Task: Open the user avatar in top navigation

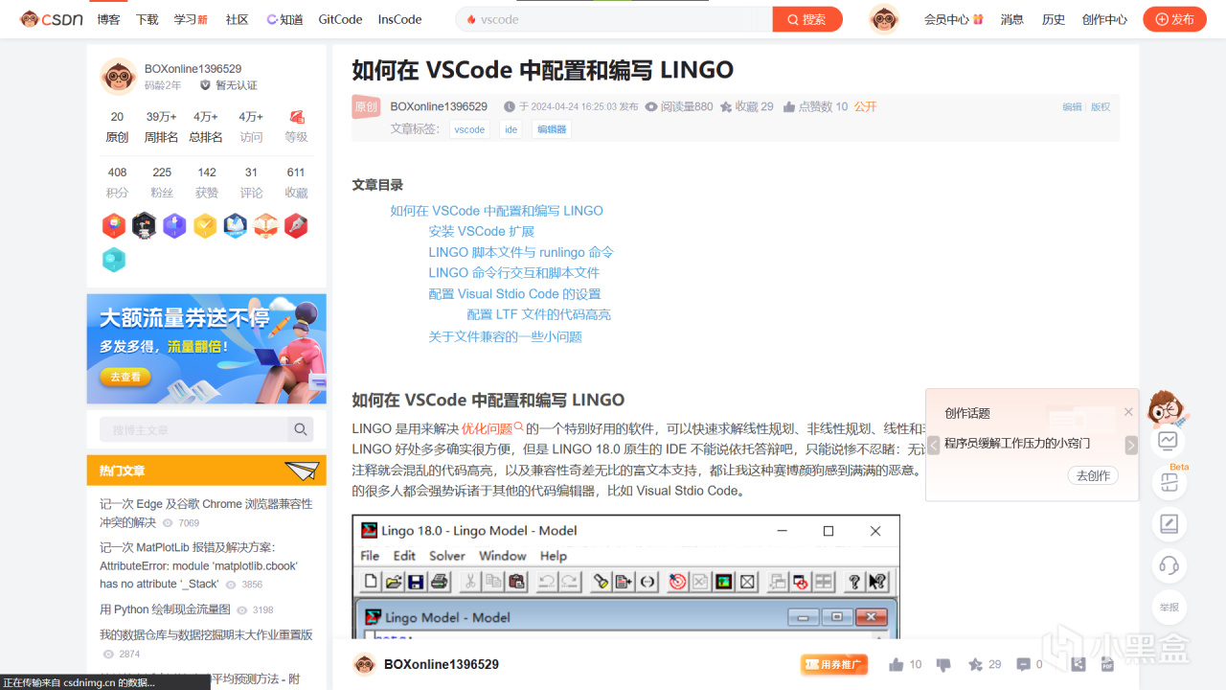Action: click(884, 19)
